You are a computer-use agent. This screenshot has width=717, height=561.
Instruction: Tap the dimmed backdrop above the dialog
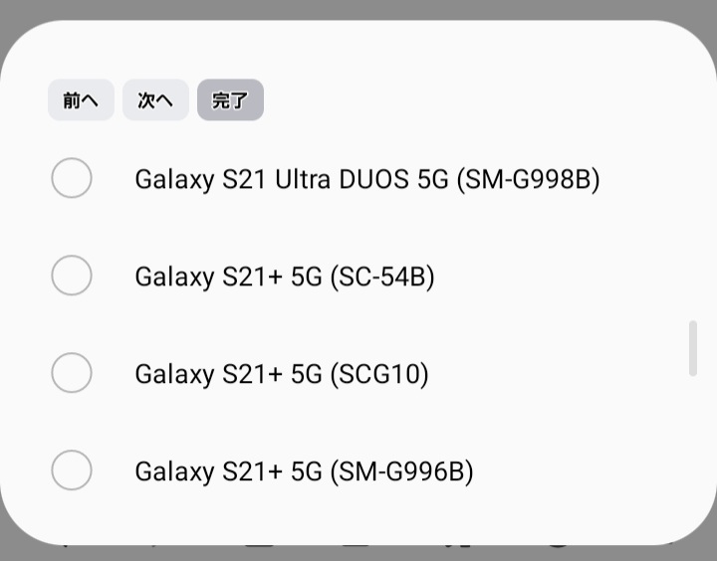tap(358, 9)
